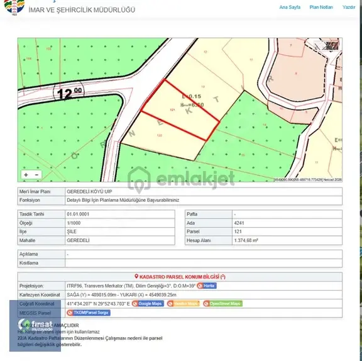Select the Parsel value 121 cell
This screenshot has width=362, height=361.
[x=287, y=231]
